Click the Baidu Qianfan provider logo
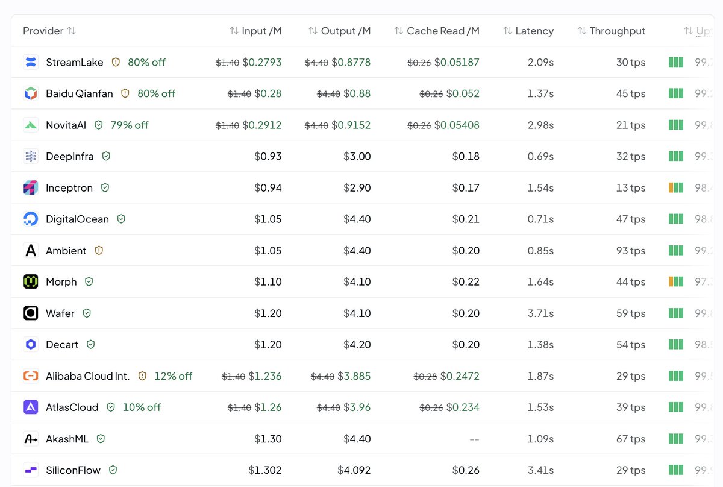This screenshot has height=487, width=723. coord(31,93)
